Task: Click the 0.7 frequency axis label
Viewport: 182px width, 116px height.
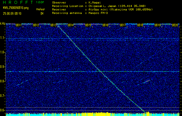Action: (2, 96)
